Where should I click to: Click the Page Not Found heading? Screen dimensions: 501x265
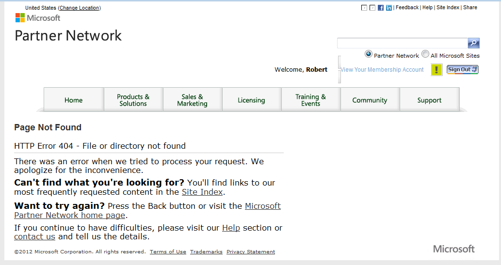[x=48, y=127]
